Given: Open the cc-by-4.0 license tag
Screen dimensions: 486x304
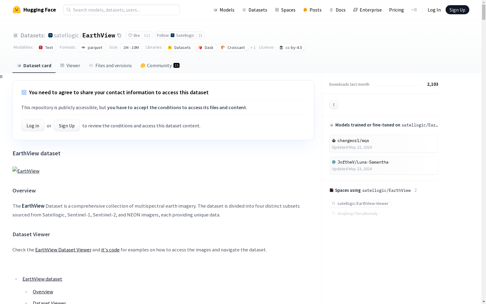Looking at the screenshot, I should (x=291, y=47).
